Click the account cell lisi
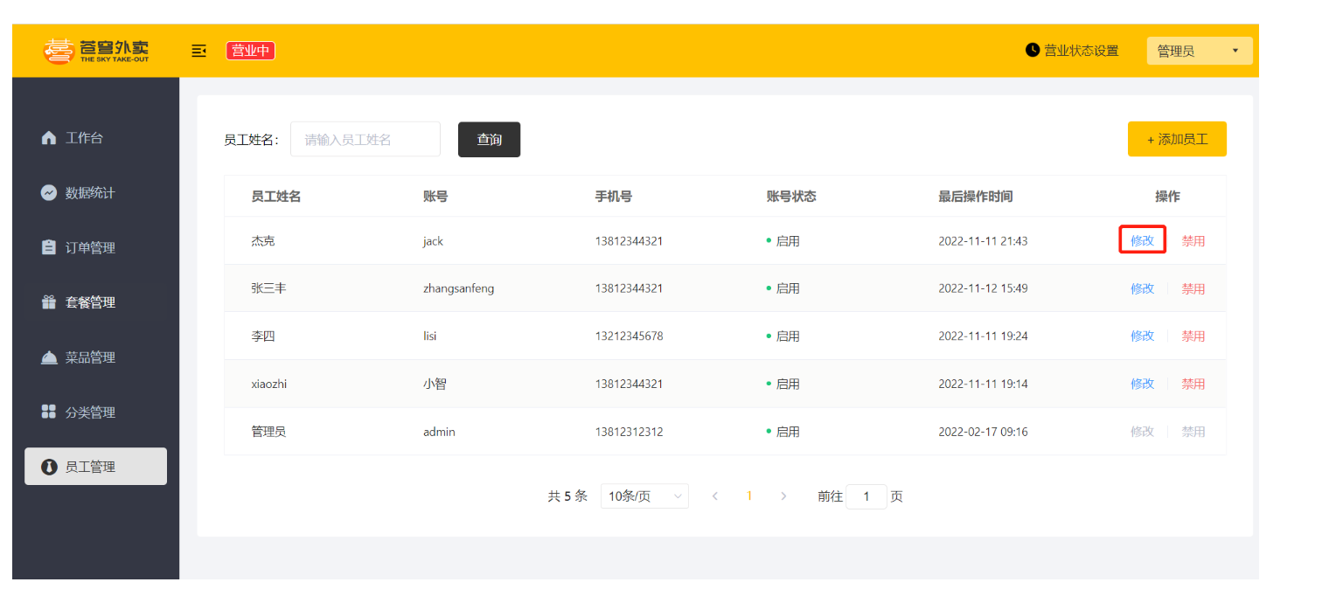The height and width of the screenshot is (596, 1329). click(429, 336)
